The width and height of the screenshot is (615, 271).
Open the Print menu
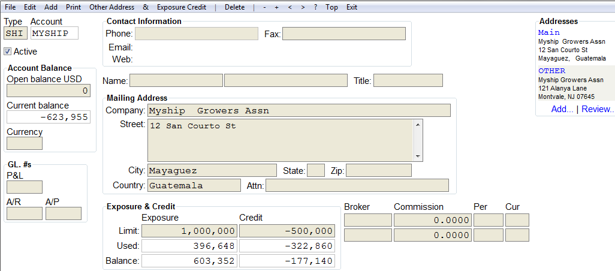pos(73,7)
